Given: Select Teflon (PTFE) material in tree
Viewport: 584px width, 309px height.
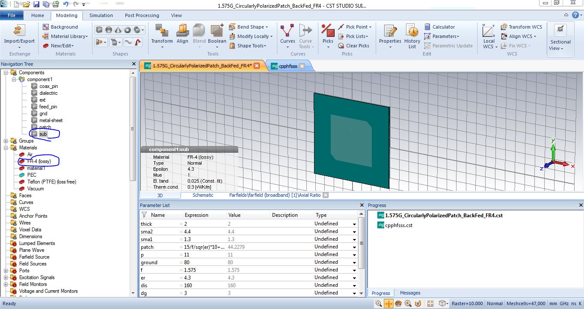Looking at the screenshot, I should [51, 182].
